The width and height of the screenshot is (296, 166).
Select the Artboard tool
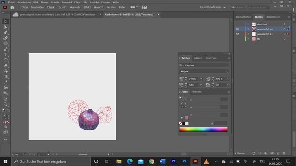6,99
